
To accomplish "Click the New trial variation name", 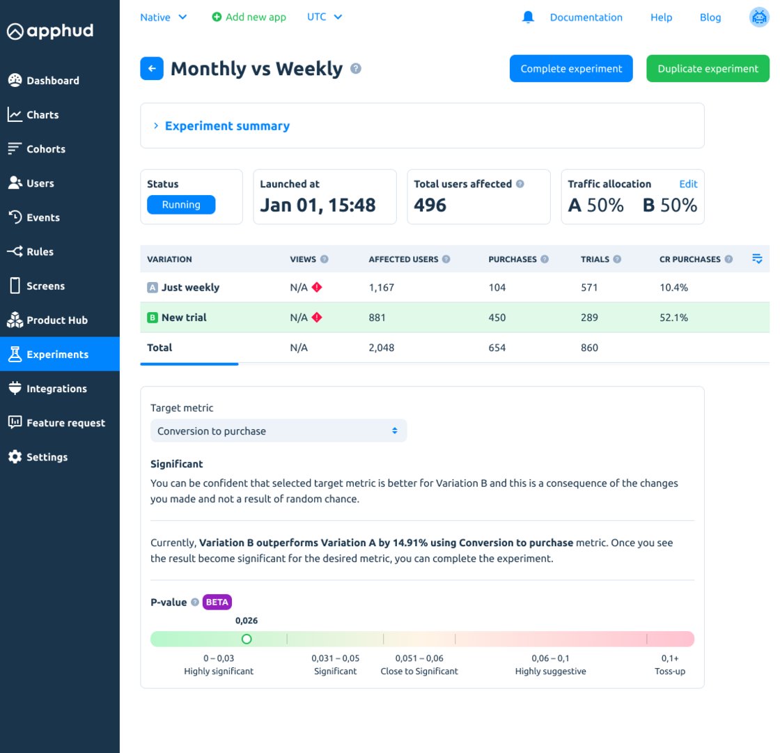I will tap(184, 317).
